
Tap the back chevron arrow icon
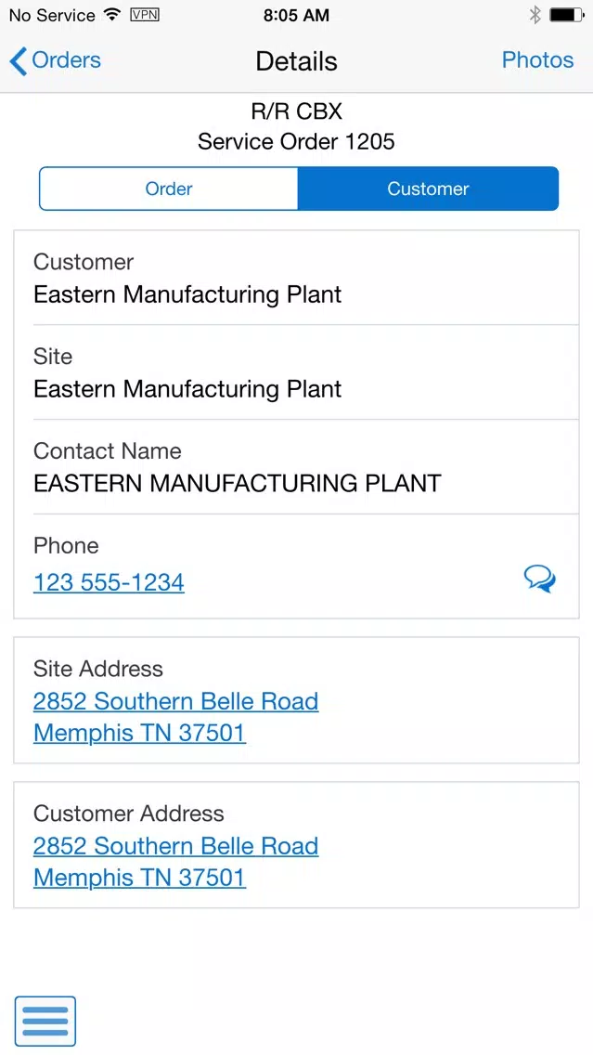tap(19, 60)
